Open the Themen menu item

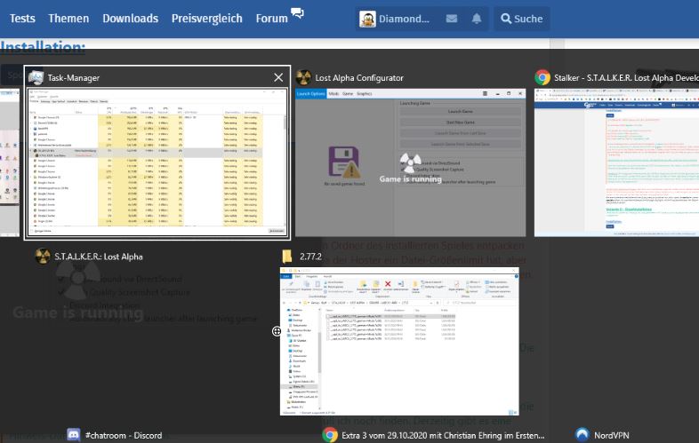[68, 19]
